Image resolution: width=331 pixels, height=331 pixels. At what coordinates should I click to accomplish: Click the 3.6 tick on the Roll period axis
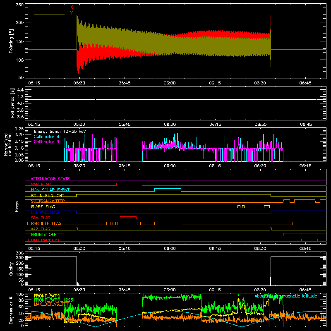20,117
